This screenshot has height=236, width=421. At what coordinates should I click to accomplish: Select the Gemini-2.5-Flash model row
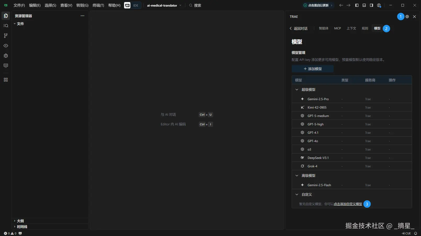tap(352, 185)
